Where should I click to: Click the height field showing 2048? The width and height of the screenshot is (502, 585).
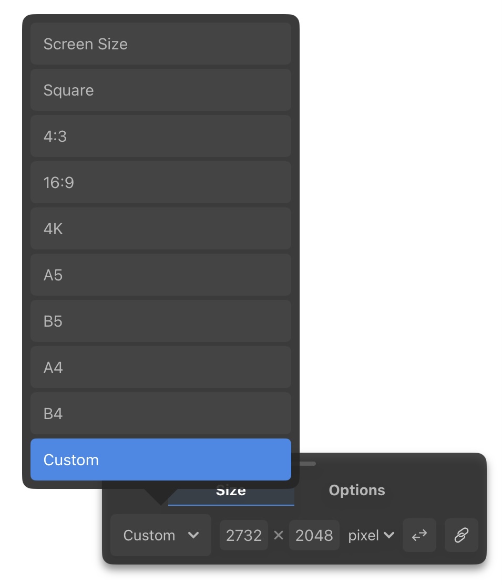tap(314, 535)
